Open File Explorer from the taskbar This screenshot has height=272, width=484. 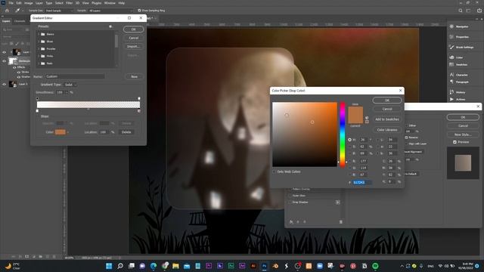(x=175, y=266)
